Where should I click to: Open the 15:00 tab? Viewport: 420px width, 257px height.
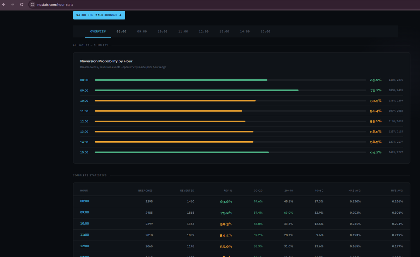(266, 31)
